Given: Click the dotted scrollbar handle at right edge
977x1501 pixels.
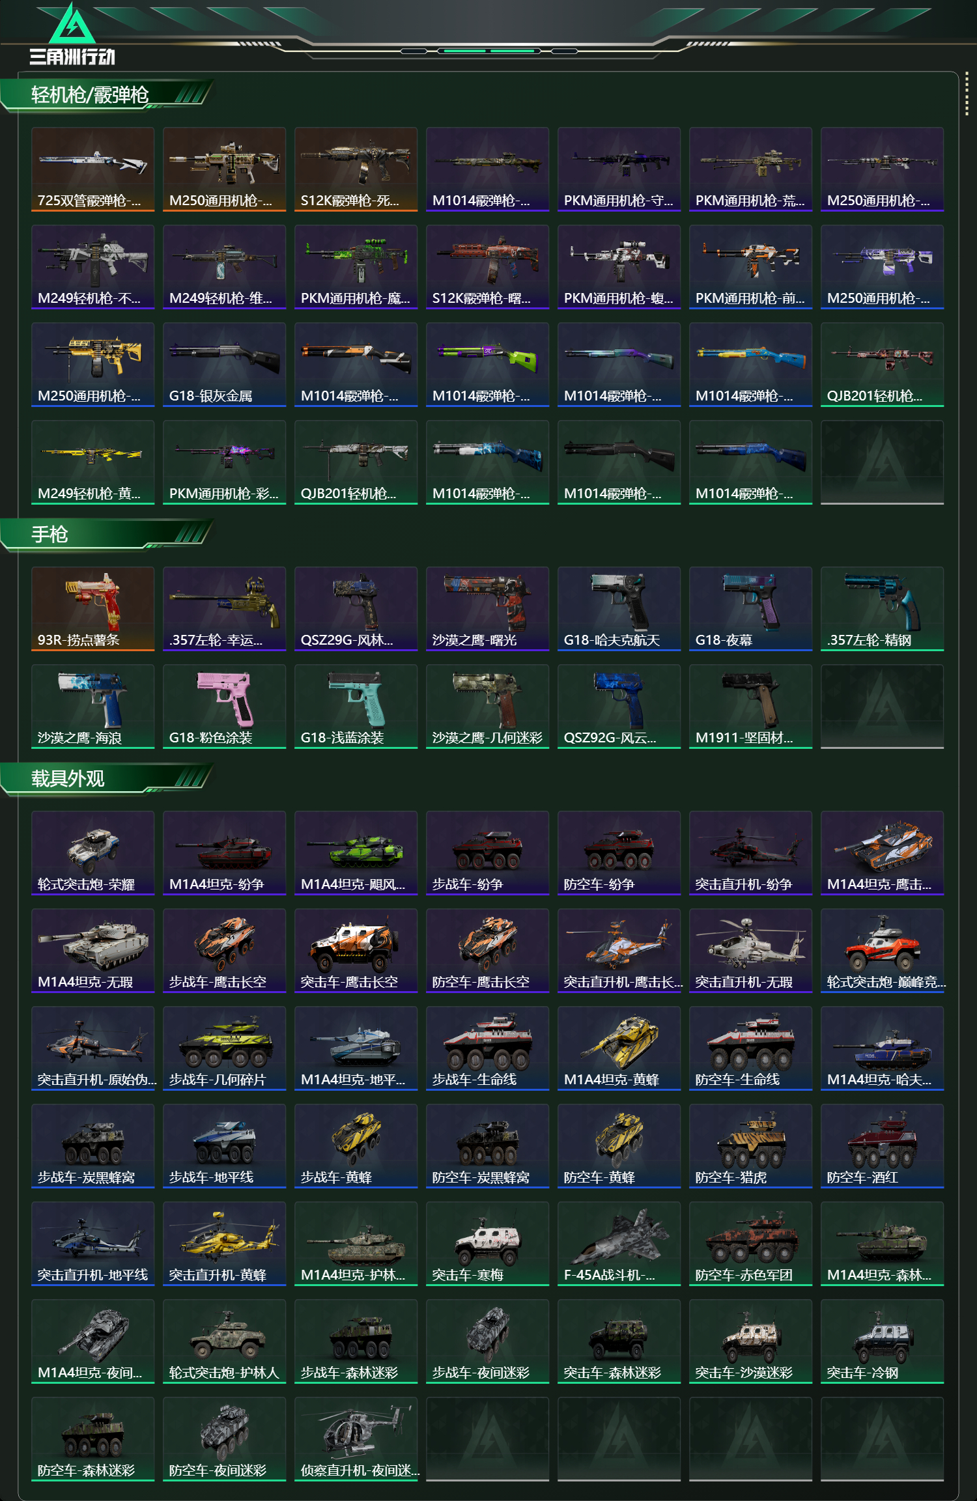Looking at the screenshot, I should pyautogui.click(x=967, y=95).
